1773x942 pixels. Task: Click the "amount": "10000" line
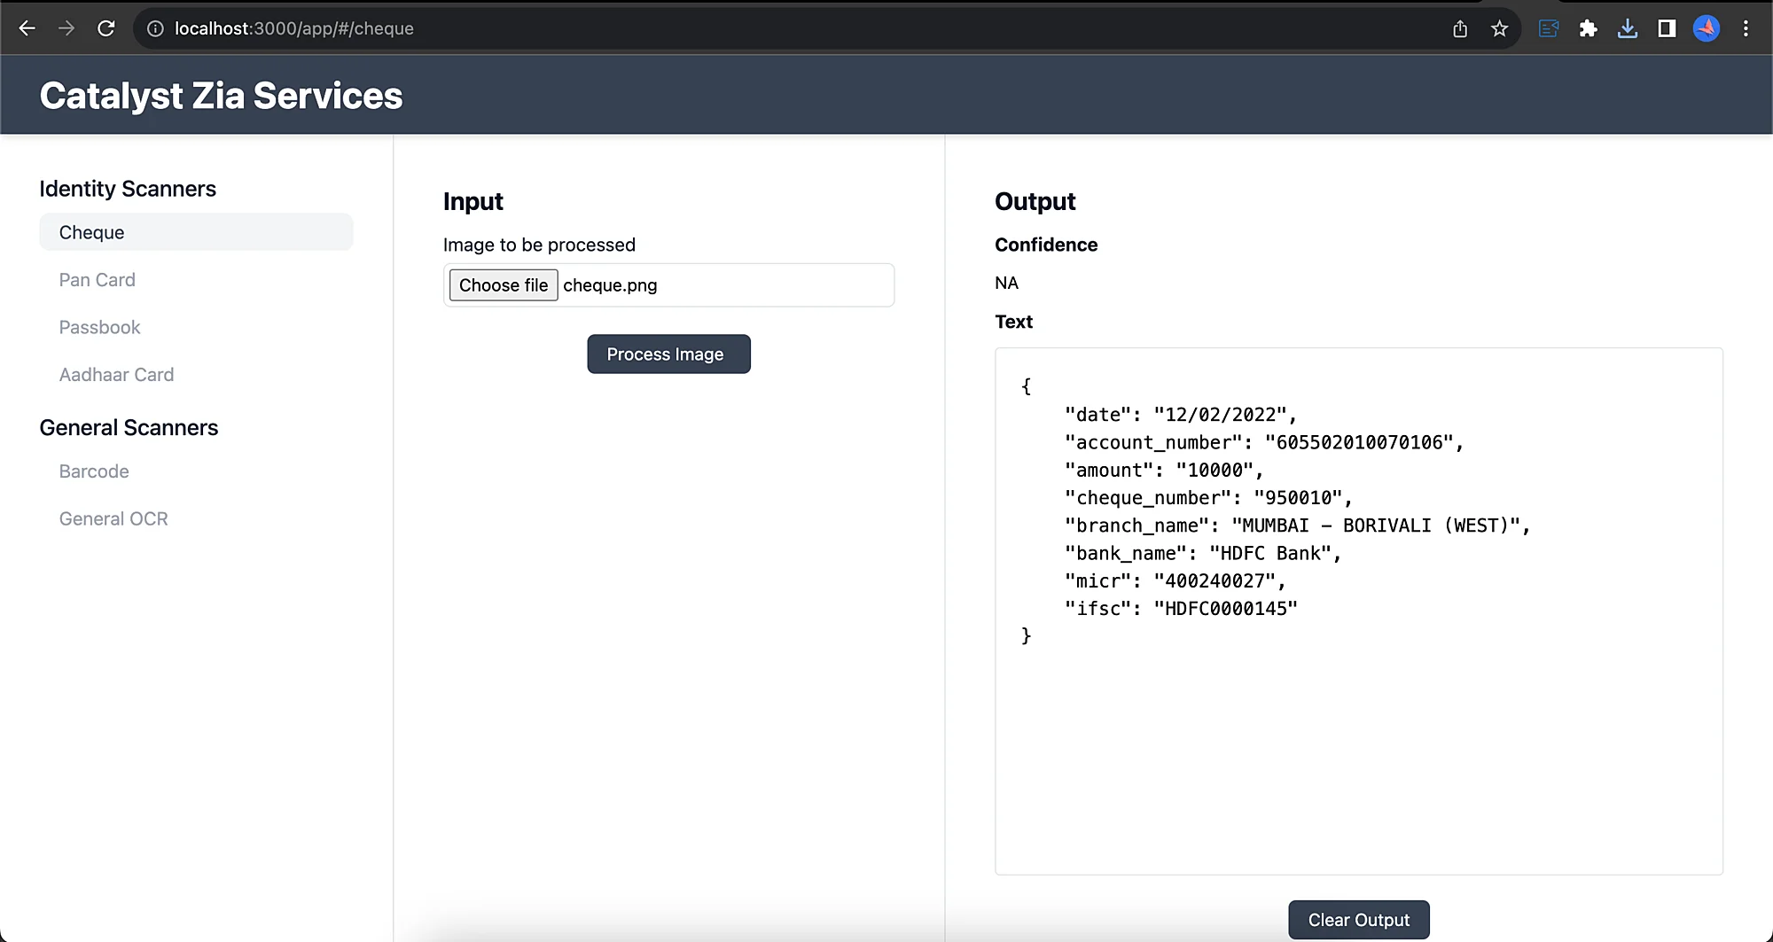(x=1164, y=471)
